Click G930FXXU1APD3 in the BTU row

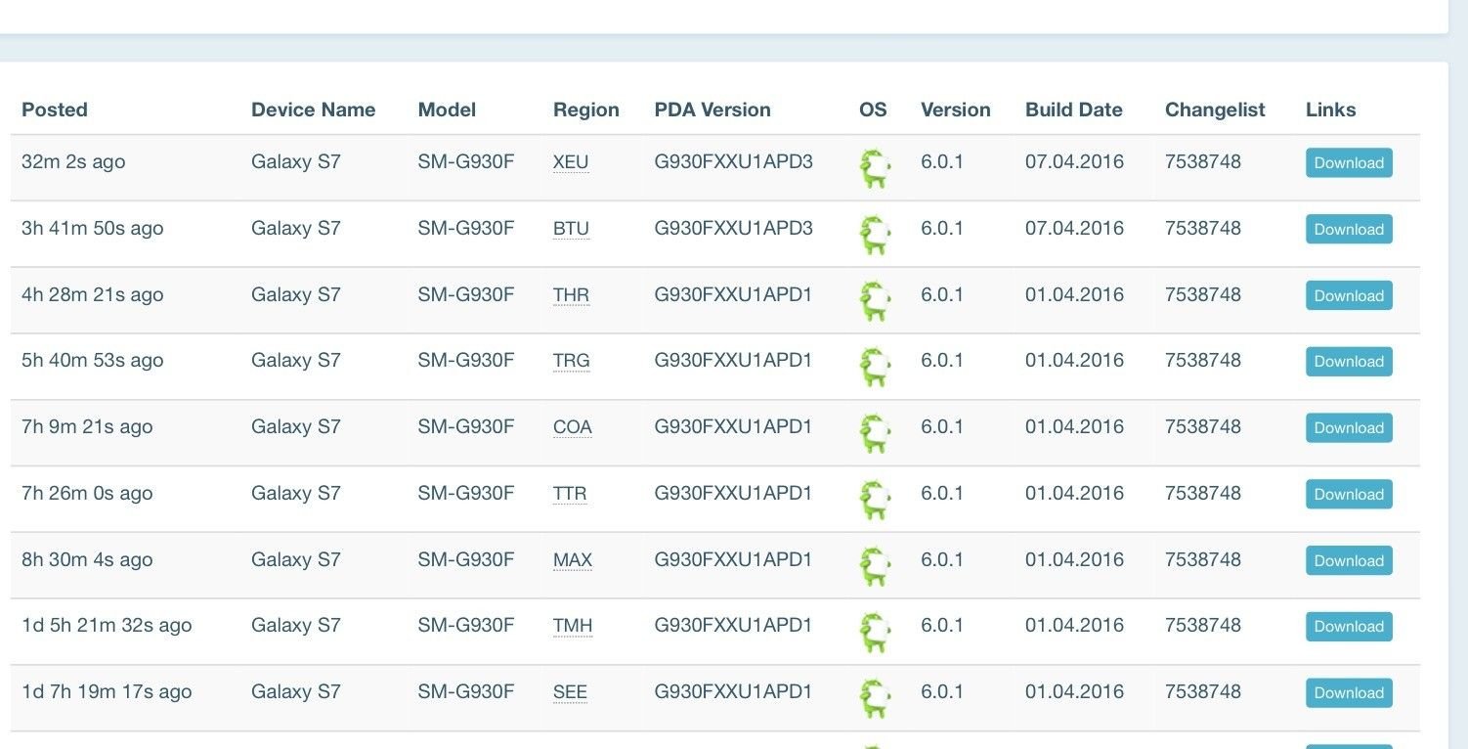[734, 228]
